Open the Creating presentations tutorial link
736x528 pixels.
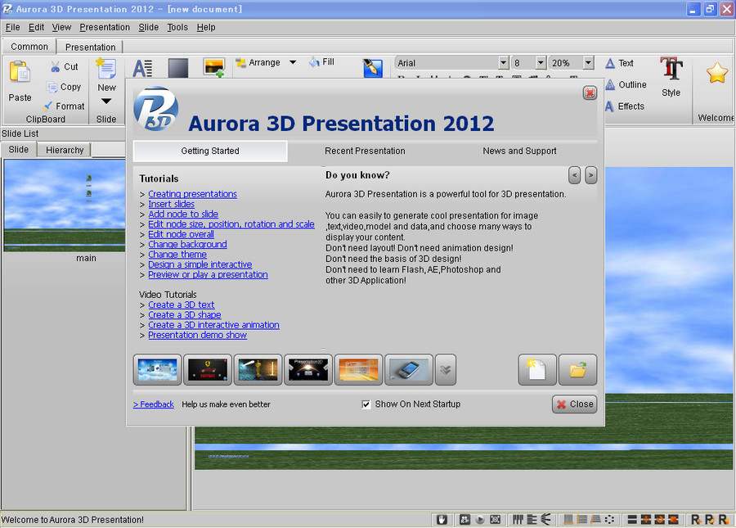[x=192, y=194]
